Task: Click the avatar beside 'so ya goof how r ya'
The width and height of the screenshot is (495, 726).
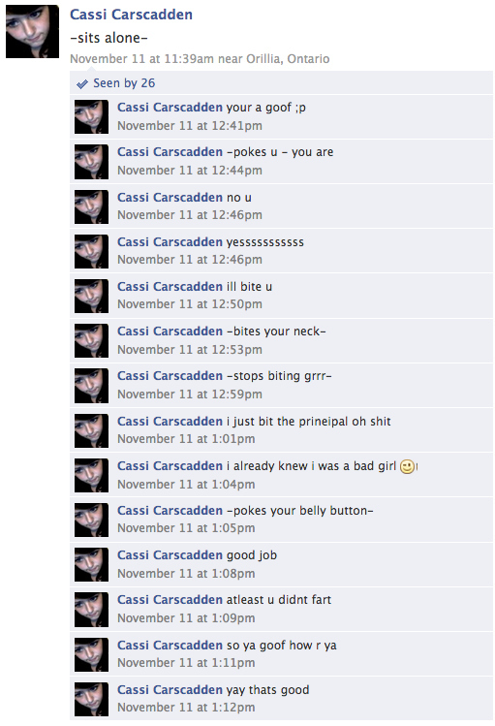Action: [x=92, y=655]
